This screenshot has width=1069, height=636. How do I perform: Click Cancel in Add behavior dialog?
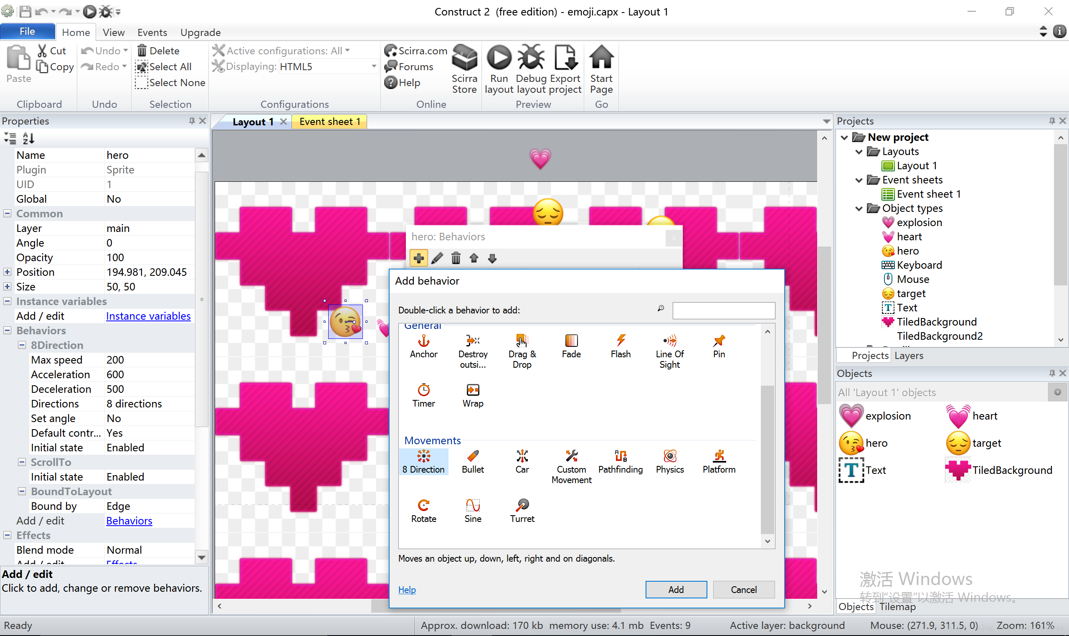[x=744, y=590]
